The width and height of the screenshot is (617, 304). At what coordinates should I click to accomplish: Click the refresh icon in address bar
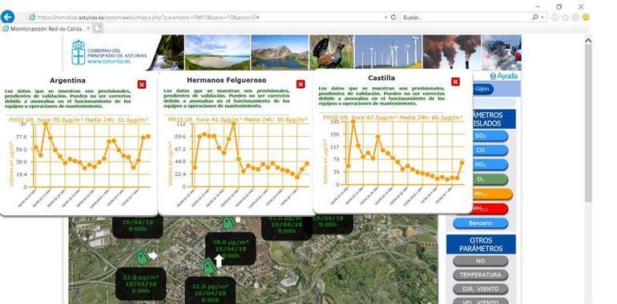click(393, 18)
